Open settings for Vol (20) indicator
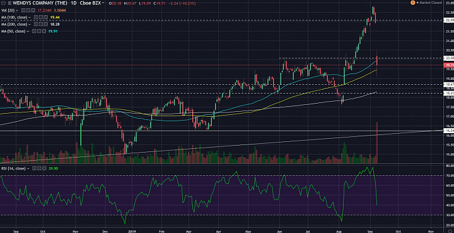This screenshot has width=454, height=233. (x=28, y=10)
